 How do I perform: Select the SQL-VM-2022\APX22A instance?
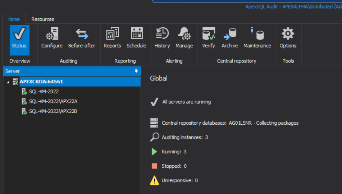[53, 101]
